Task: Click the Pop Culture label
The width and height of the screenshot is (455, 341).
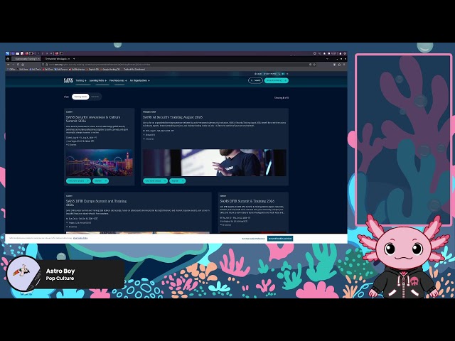Action: coord(60,278)
